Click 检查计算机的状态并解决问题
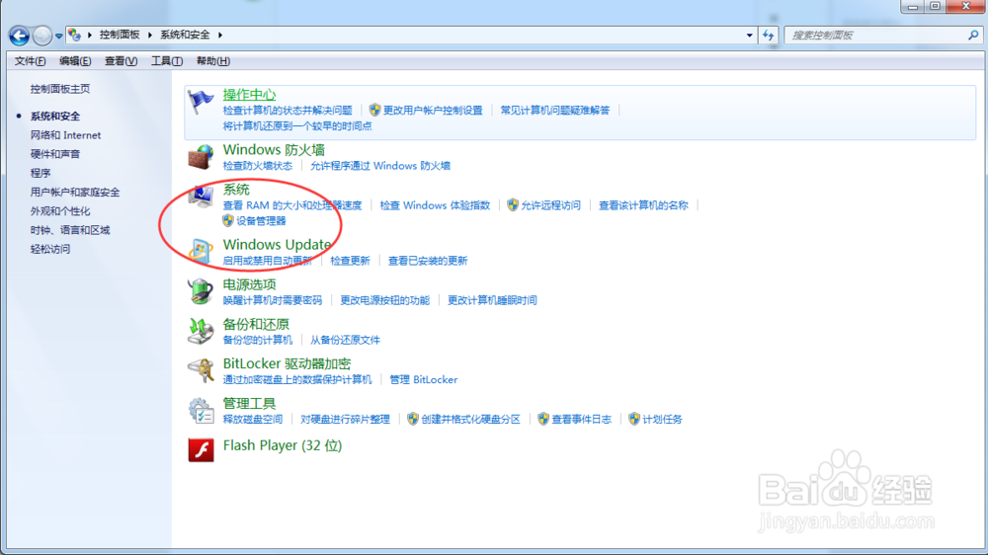Viewport: 988px width, 555px height. tap(288, 111)
